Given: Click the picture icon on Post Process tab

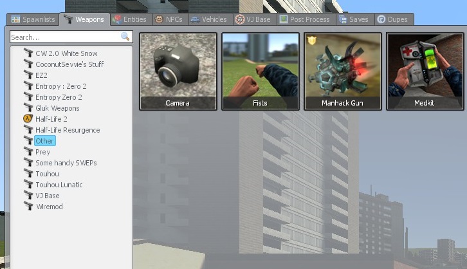Looking at the screenshot, I should [x=284, y=19].
